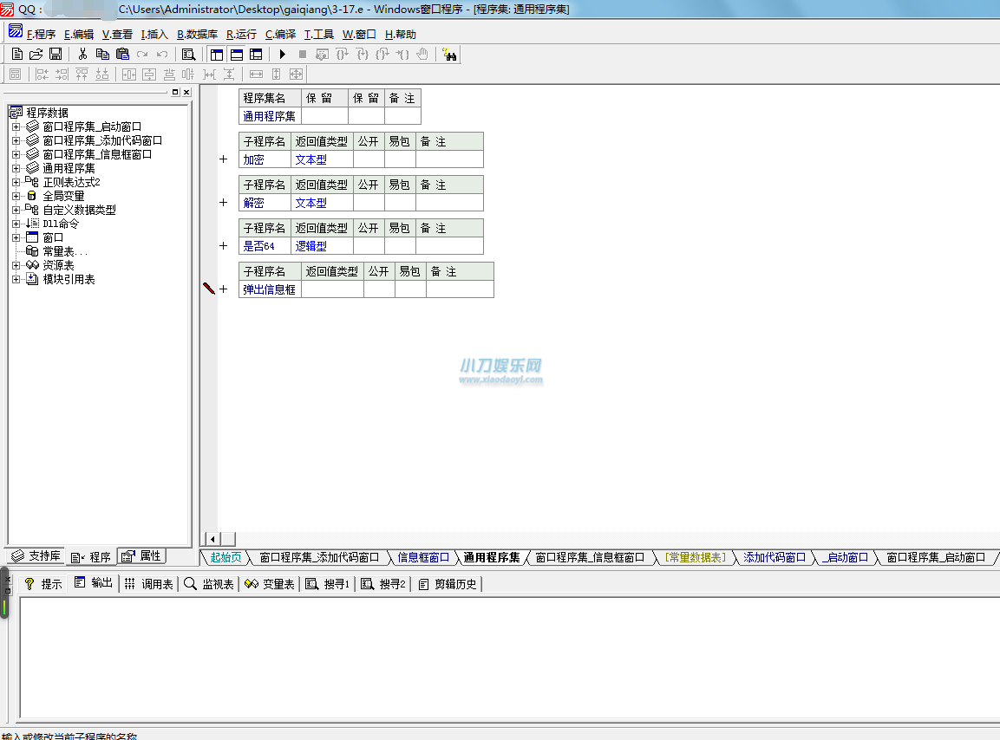Expand the 正则表达式2 tree node

click(16, 182)
